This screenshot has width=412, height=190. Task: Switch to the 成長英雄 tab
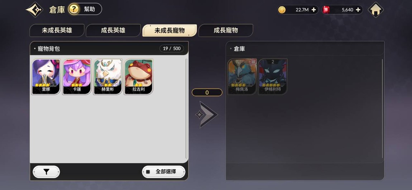(113, 30)
